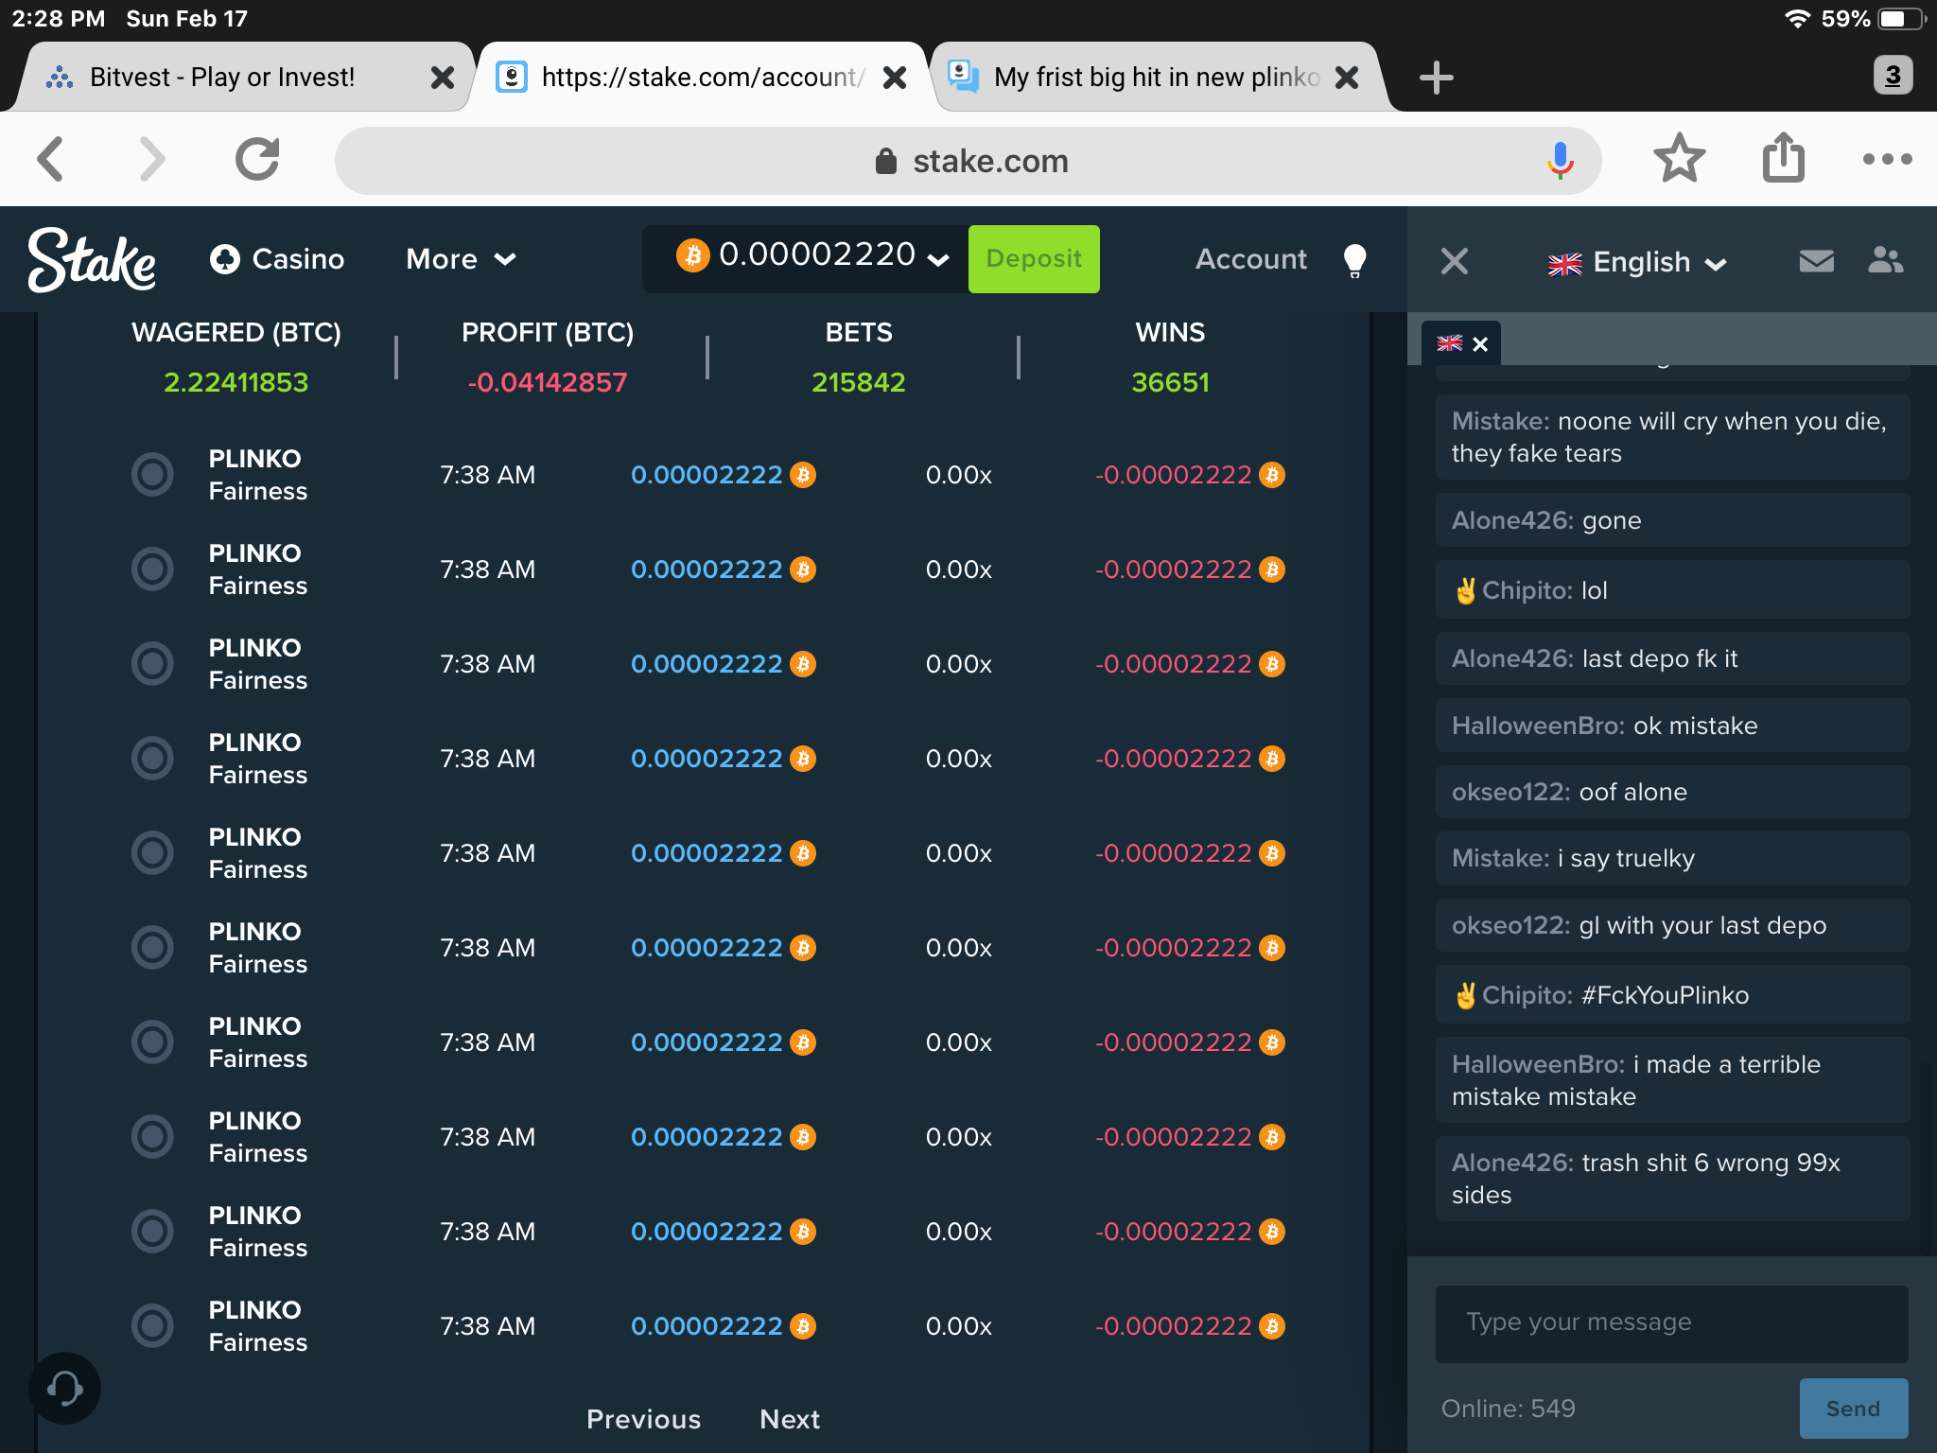Click the chat message input field

1671,1322
